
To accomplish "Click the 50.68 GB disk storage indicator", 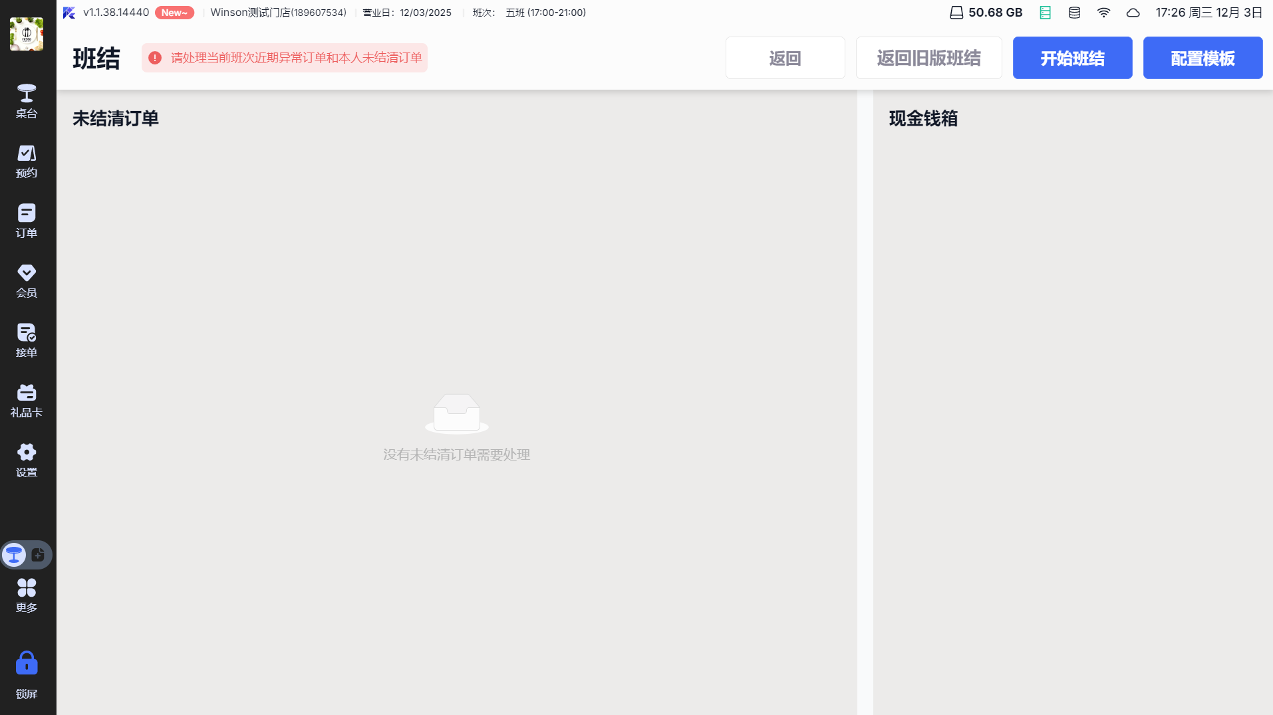I will 986,13.
